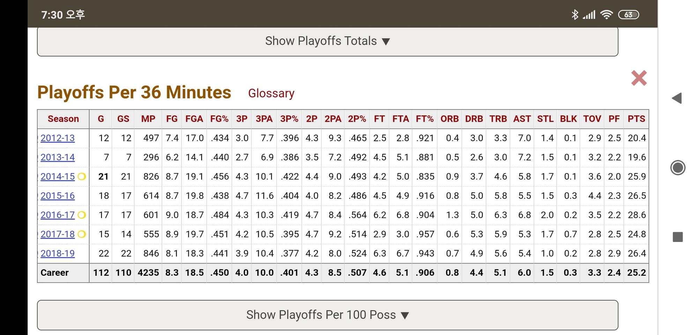Open the 2012-13 season link
This screenshot has height=335, width=698.
point(58,138)
